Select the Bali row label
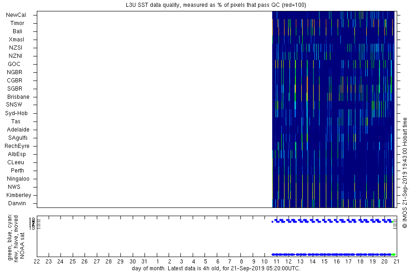Screen dimensions: 409x273 coord(17,31)
